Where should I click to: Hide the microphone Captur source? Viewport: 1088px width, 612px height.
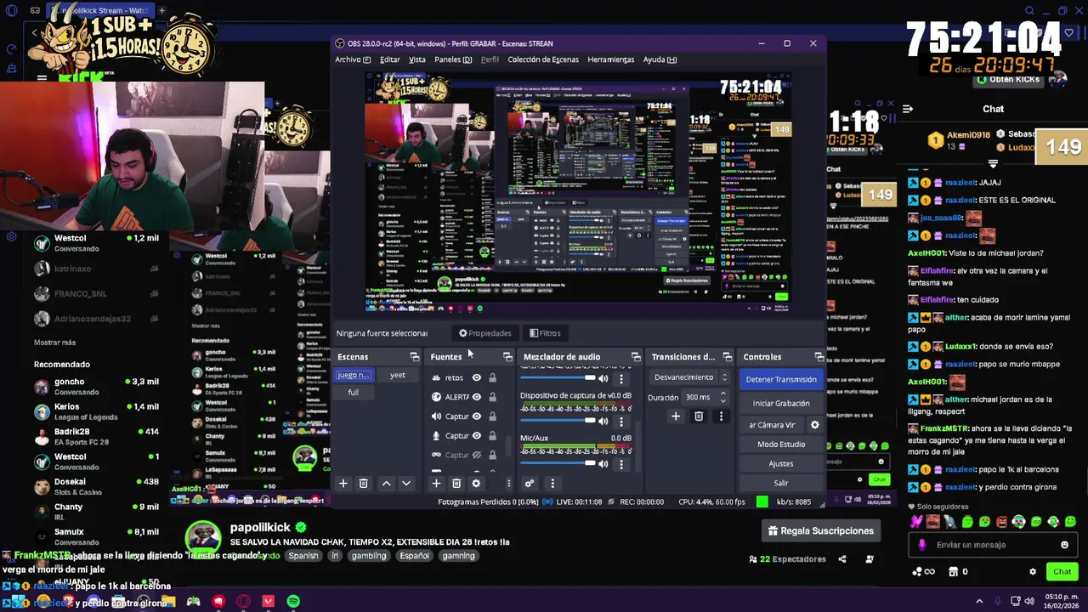coord(477,436)
